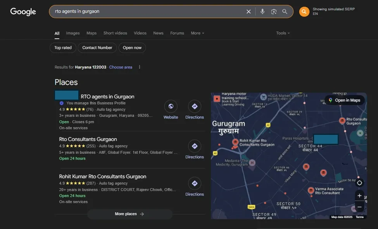Click the verified badge beside You manage this Business Profile
Image resolution: width=378 pixels, height=229 pixels.
(x=62, y=103)
